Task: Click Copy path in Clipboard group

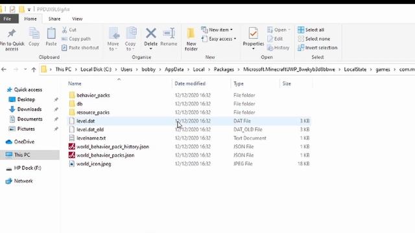Action: click(77, 39)
